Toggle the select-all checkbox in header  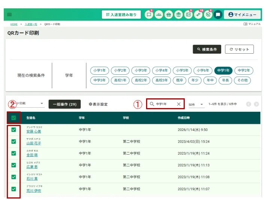click(14, 118)
